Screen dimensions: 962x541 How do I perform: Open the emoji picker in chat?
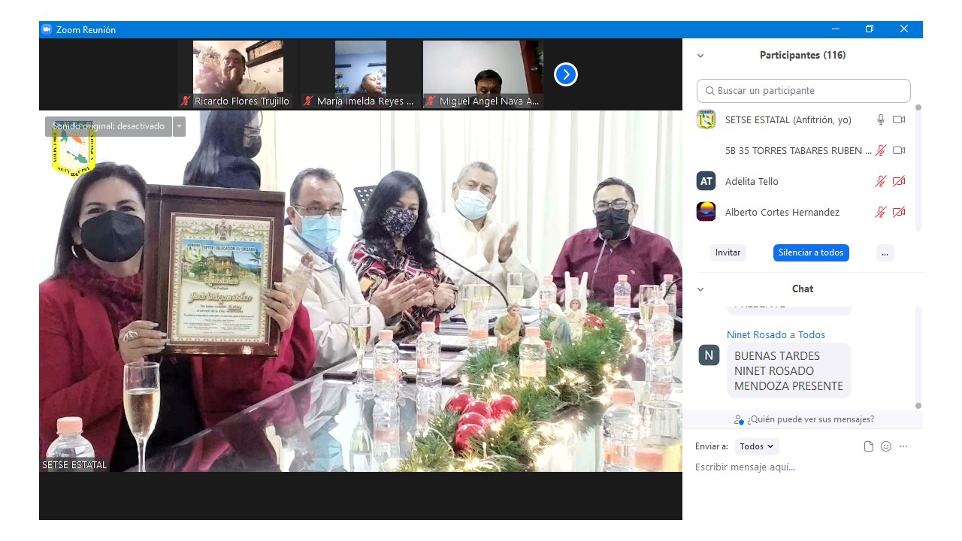click(x=886, y=446)
